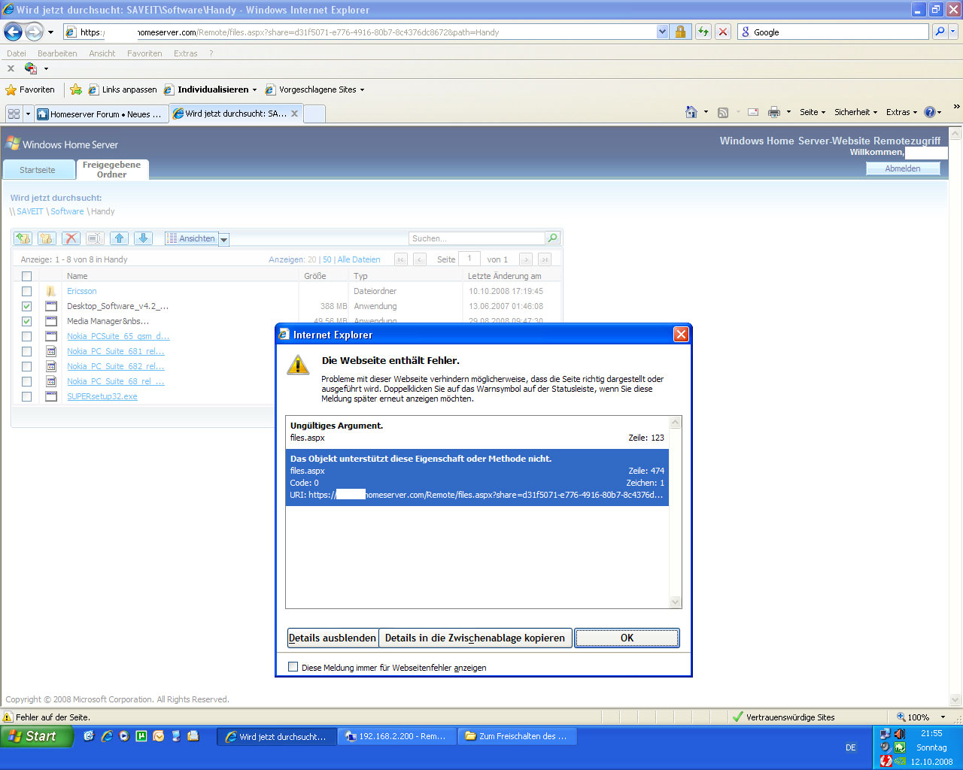
Task: Click the rename icon in file toolbar
Action: (x=95, y=238)
